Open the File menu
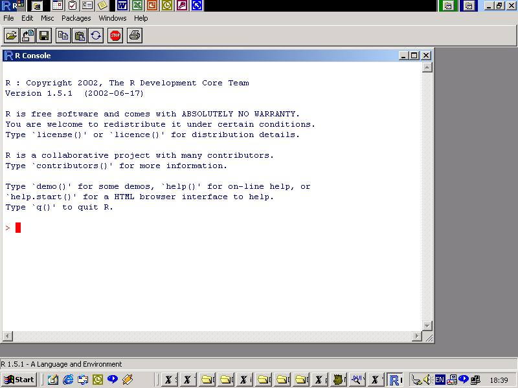This screenshot has width=518, height=388. click(x=8, y=18)
